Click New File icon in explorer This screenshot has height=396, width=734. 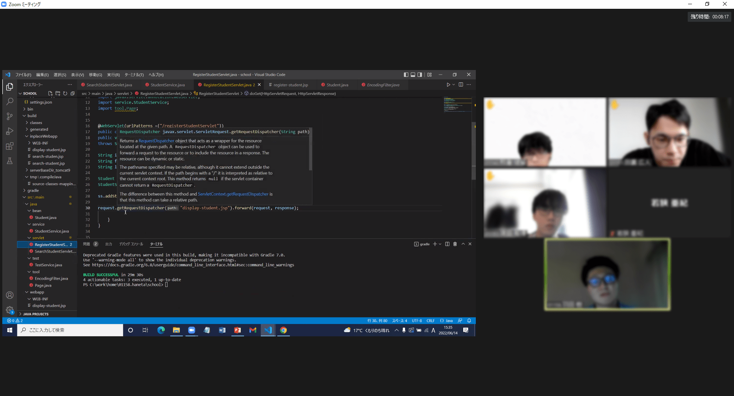[x=50, y=93]
